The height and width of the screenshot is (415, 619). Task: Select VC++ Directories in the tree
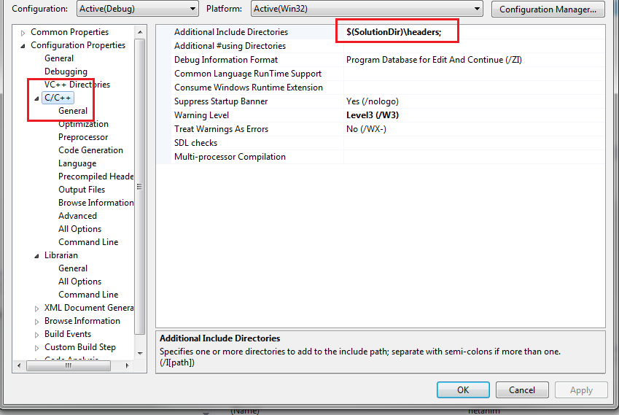(x=77, y=85)
